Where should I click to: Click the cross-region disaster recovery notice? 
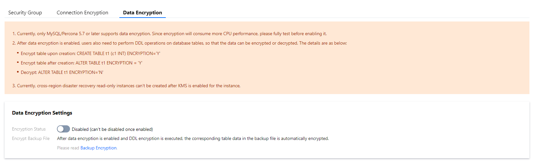tap(126, 86)
